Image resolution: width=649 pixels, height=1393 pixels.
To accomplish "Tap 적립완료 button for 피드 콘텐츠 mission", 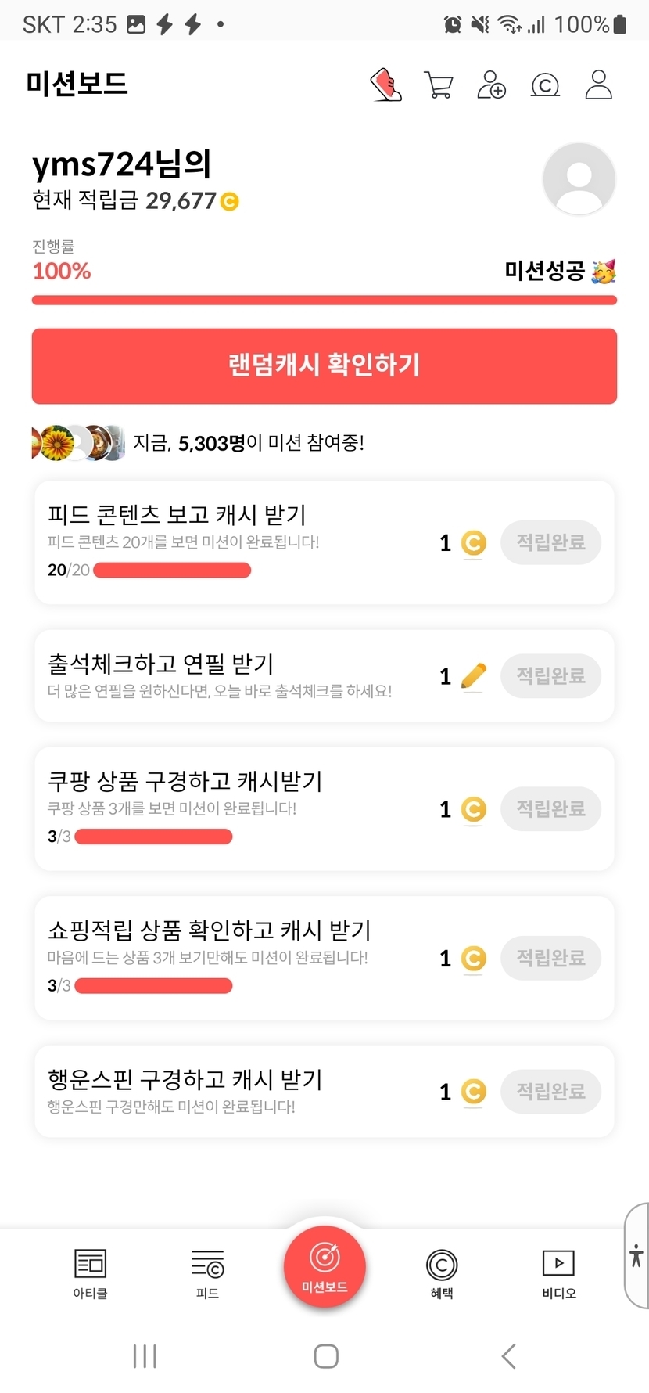I will pyautogui.click(x=550, y=542).
